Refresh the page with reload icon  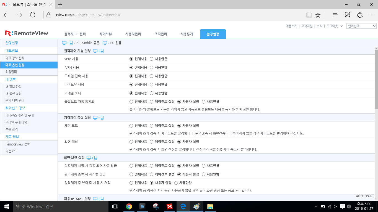tap(33, 15)
